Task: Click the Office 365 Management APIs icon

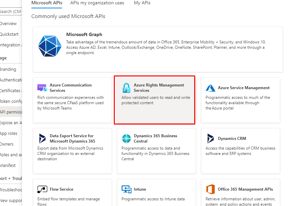Action: coord(210,189)
